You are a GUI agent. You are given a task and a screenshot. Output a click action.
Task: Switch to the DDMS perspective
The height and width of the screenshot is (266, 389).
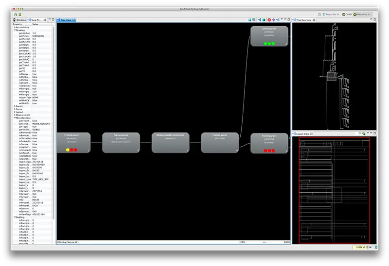pos(347,15)
